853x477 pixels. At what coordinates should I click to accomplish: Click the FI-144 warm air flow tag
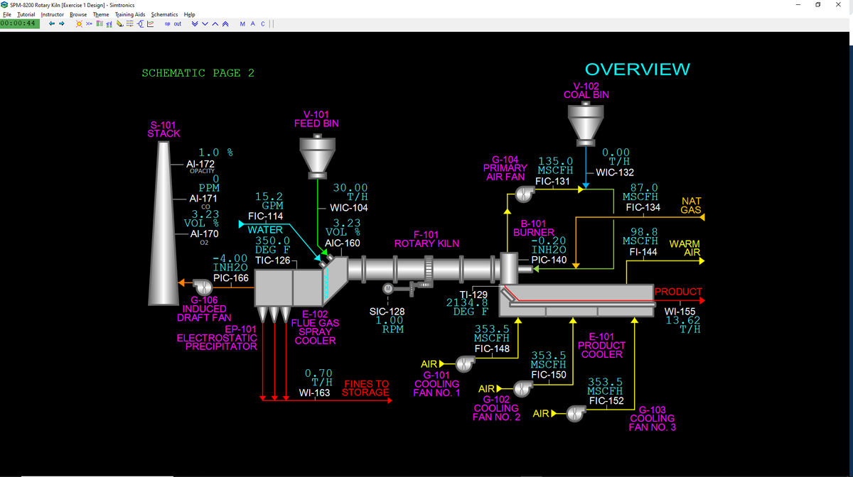[x=644, y=252]
